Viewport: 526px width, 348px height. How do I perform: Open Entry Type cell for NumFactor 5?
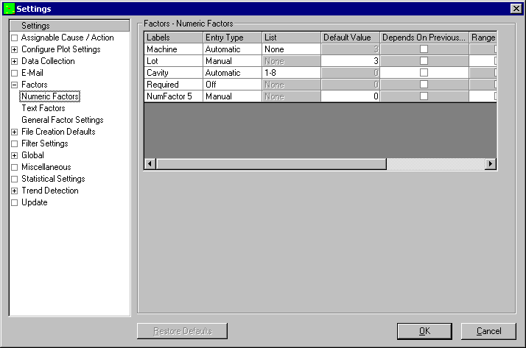[233, 96]
